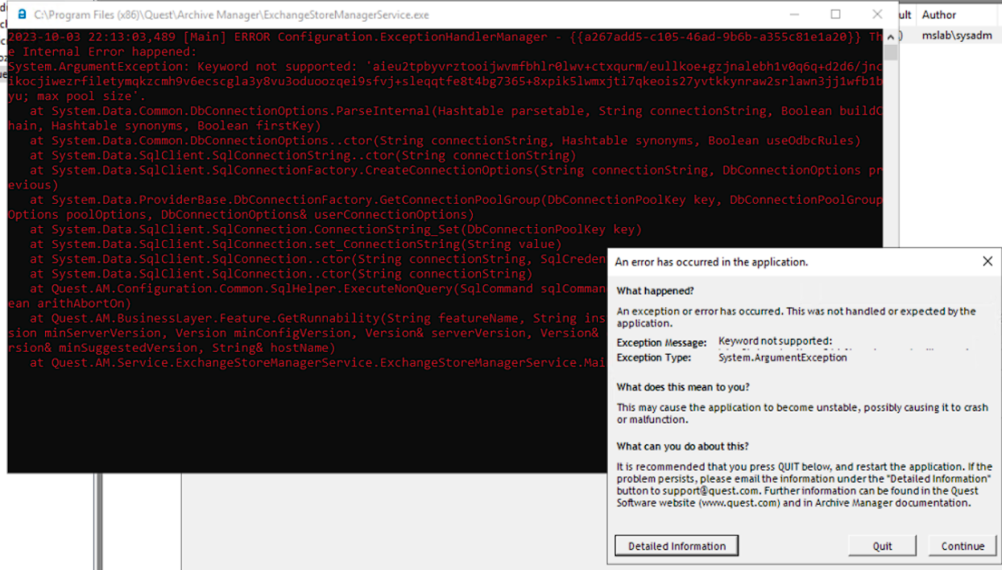Screen dimensions: 1002x570
Task: Maximize the console window
Action: point(834,14)
